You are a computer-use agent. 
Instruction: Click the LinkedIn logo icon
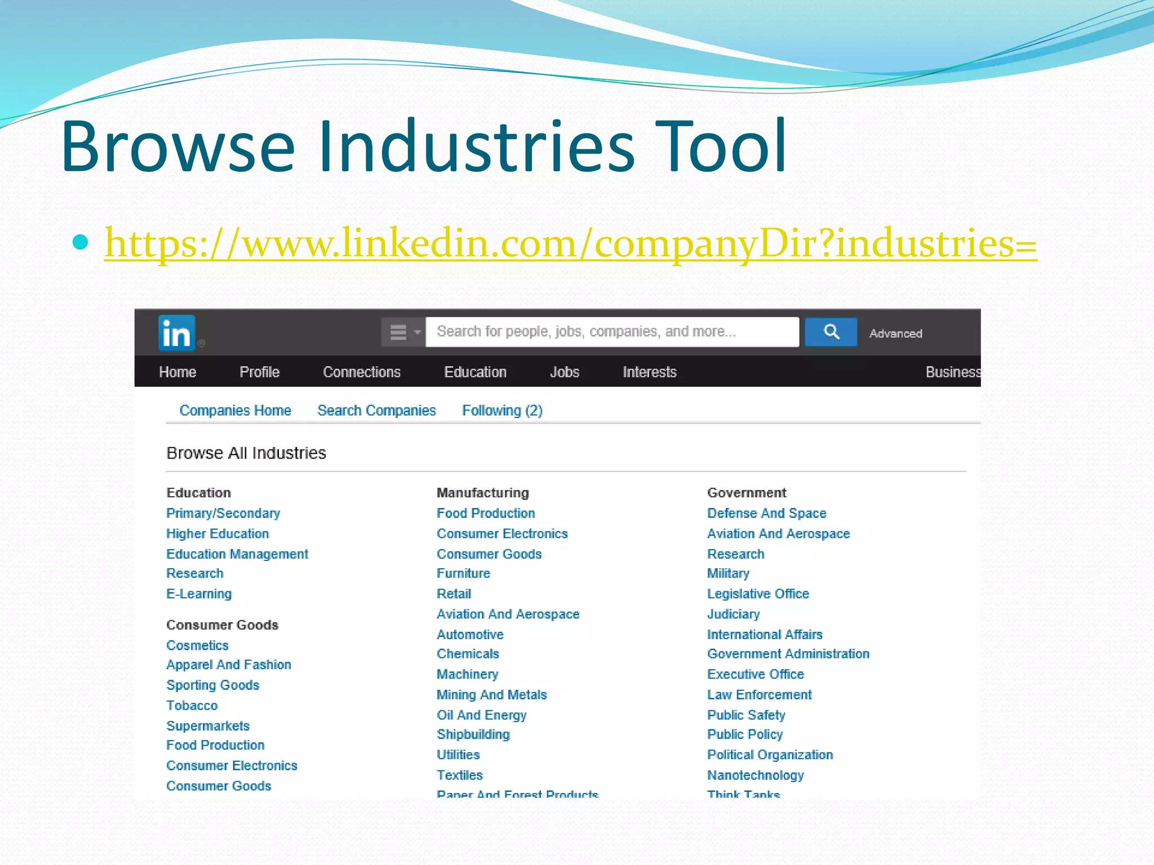177,333
